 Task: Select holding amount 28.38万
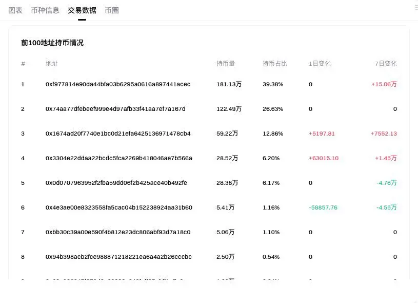[x=227, y=183]
